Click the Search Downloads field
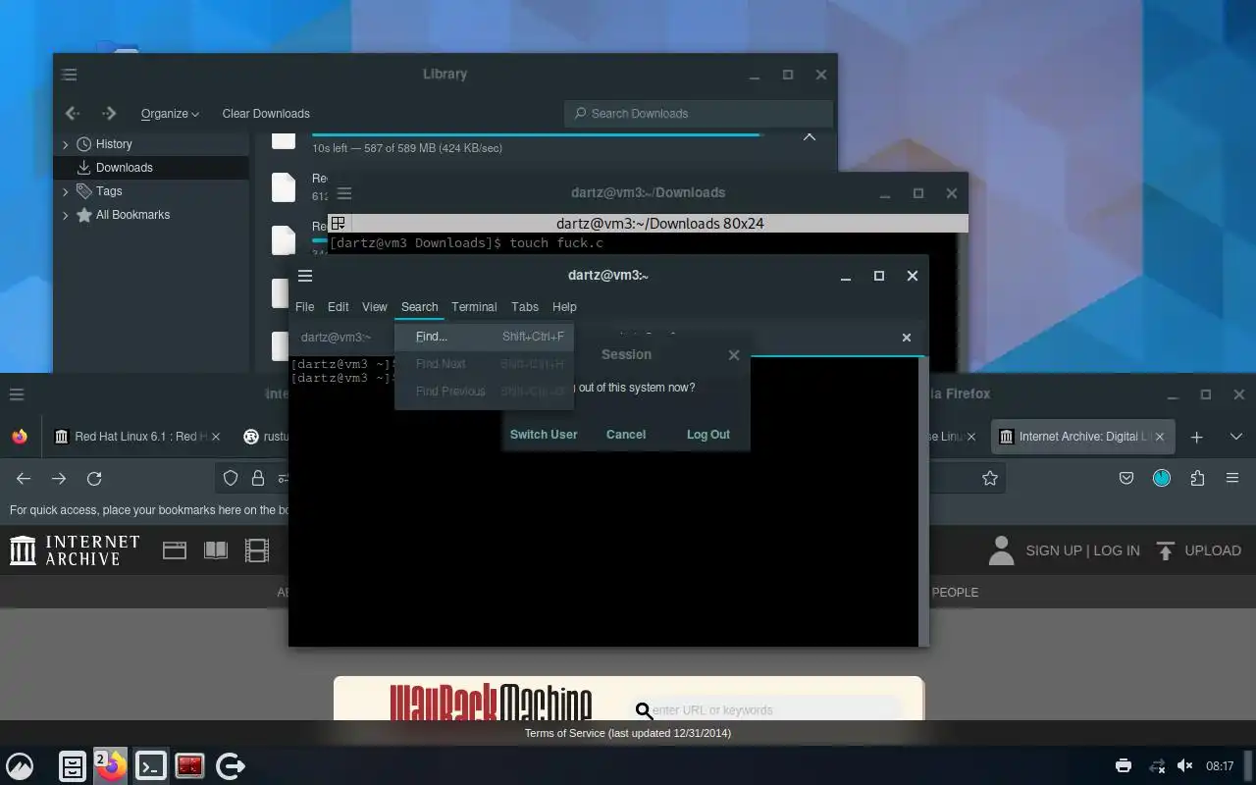1256x785 pixels. [699, 114]
